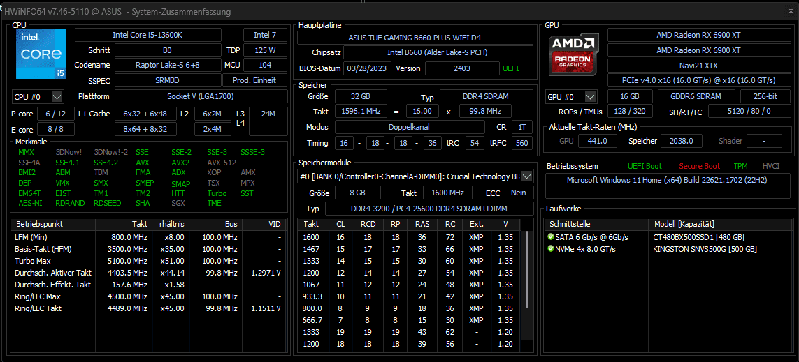The width and height of the screenshot is (799, 362).
Task: Click the ASUS TUF GAMING B660-PLUS motherboard name
Action: pyautogui.click(x=415, y=38)
